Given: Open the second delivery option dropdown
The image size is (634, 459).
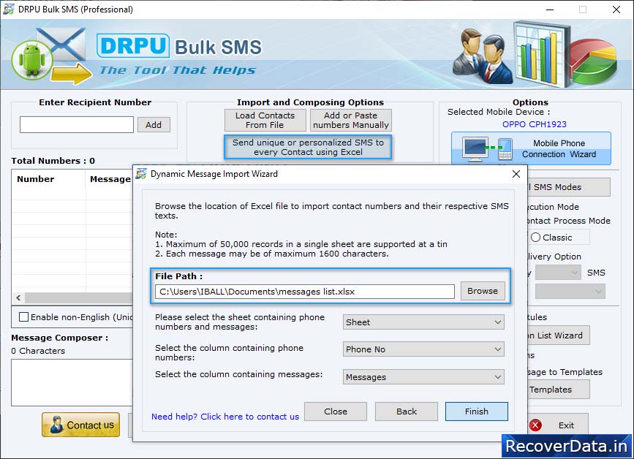Looking at the screenshot, I should (570, 291).
